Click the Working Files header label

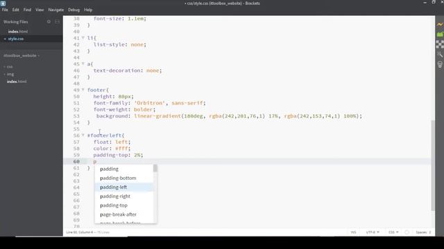(x=15, y=21)
